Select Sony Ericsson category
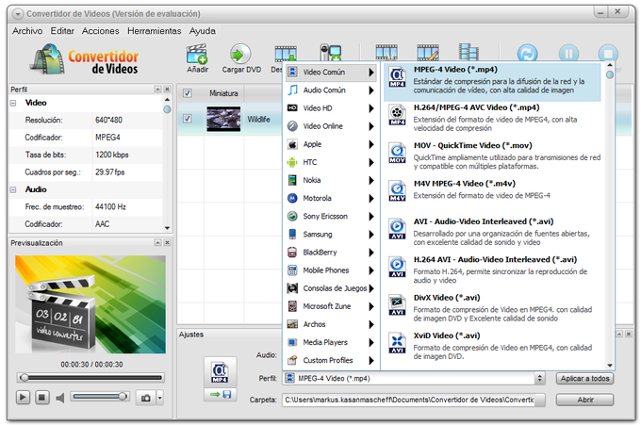This screenshot has width=641, height=425. pyautogui.click(x=332, y=216)
